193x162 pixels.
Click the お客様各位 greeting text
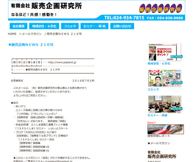coord(17,81)
